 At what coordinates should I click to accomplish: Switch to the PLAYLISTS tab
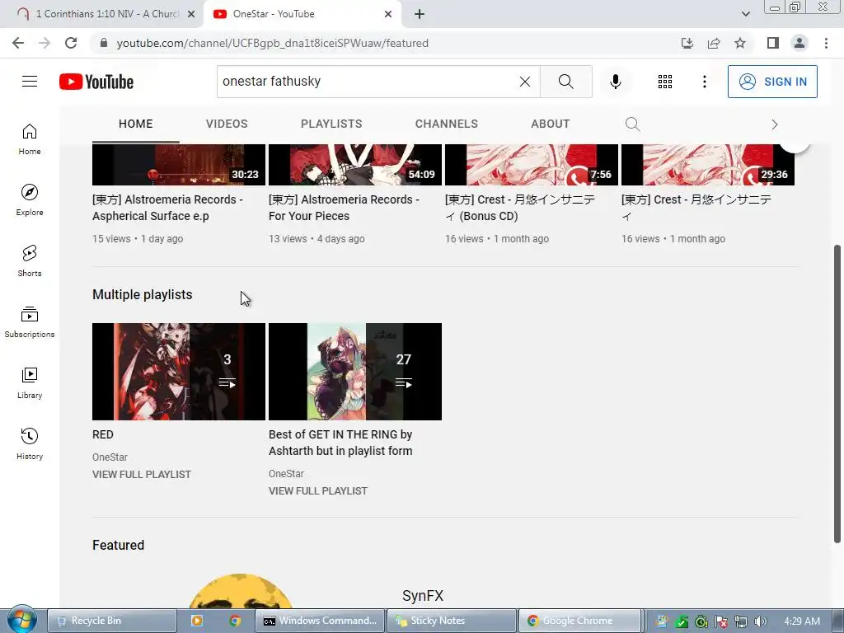pyautogui.click(x=331, y=124)
